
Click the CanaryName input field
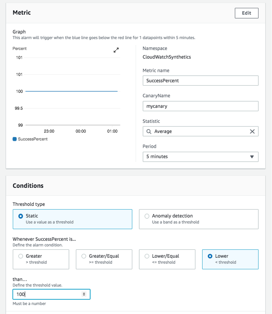pyautogui.click(x=200, y=106)
